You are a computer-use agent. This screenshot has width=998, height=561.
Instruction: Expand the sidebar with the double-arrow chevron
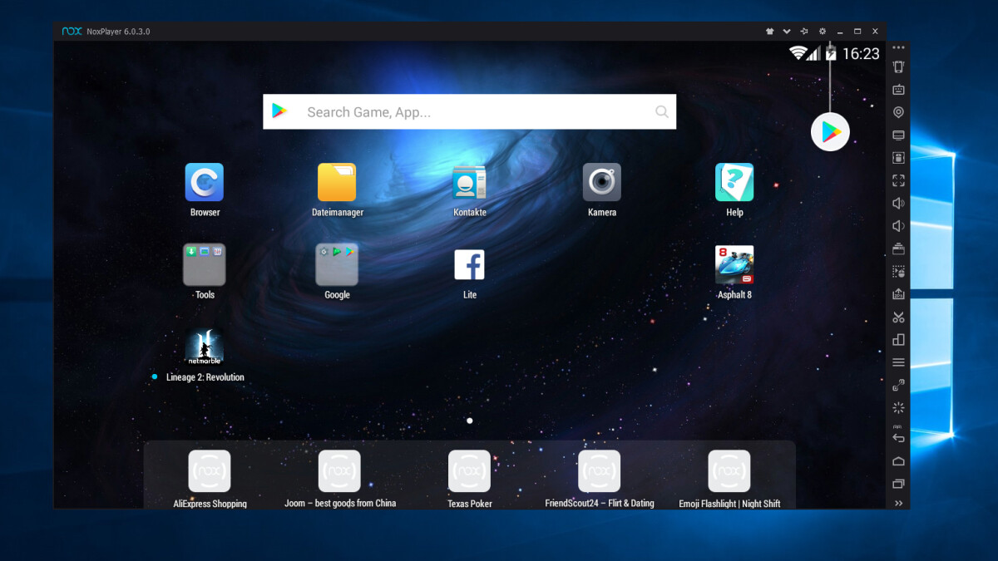coord(898,503)
